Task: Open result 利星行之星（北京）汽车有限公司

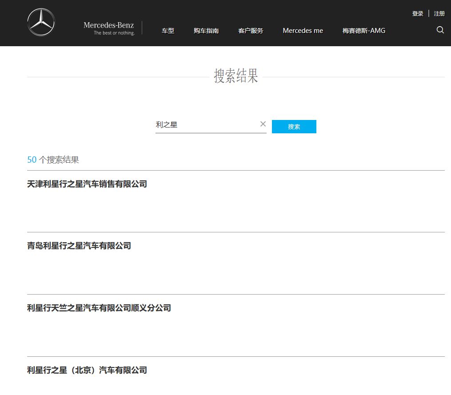Action: click(x=87, y=370)
